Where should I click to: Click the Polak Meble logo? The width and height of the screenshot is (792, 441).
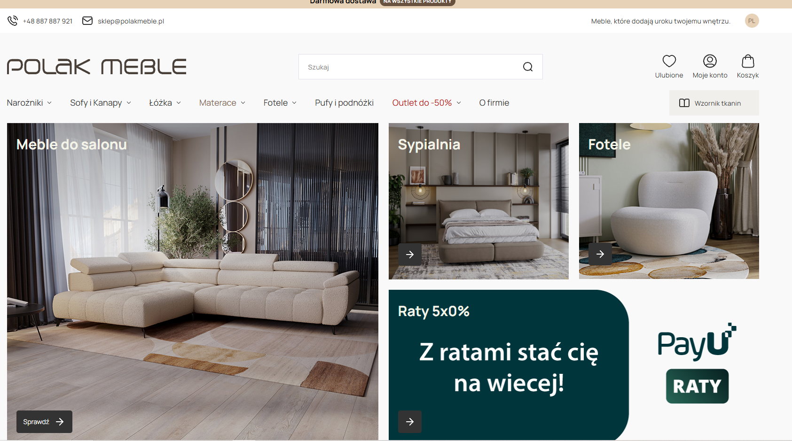pos(97,67)
